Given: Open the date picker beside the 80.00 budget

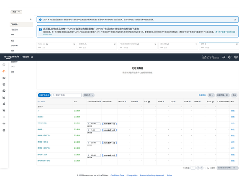Looking at the screenshot, I should pos(109,155).
